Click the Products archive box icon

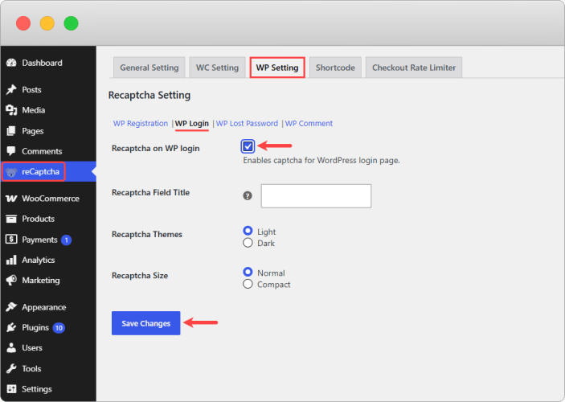[11, 219]
